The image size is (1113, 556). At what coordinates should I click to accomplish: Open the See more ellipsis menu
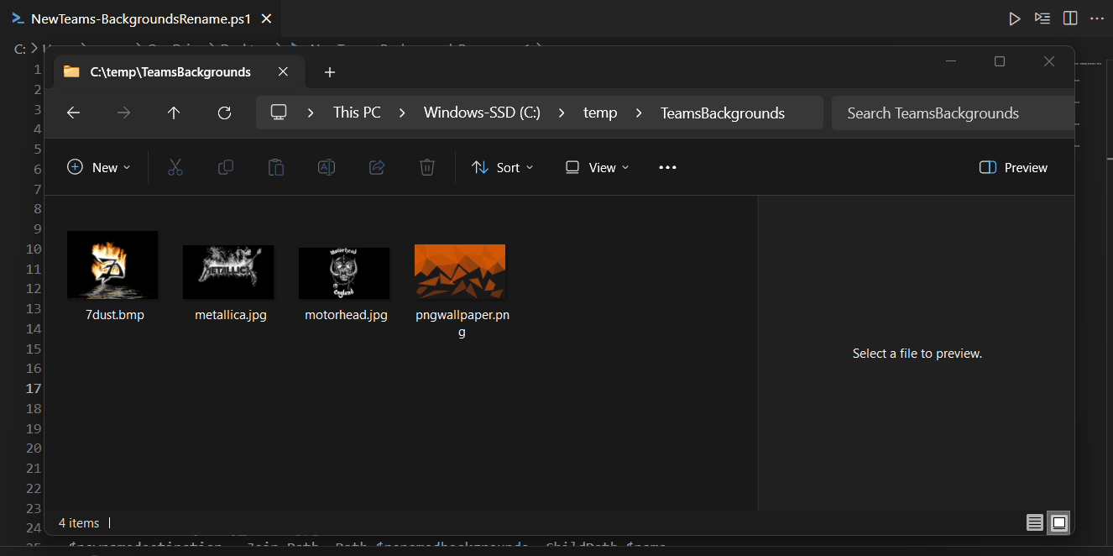click(x=667, y=167)
